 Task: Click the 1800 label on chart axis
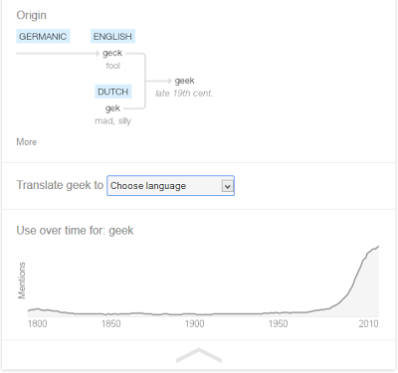point(37,323)
